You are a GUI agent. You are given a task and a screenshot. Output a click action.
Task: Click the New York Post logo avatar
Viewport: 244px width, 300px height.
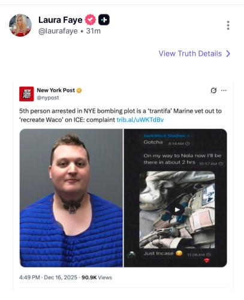point(26,94)
